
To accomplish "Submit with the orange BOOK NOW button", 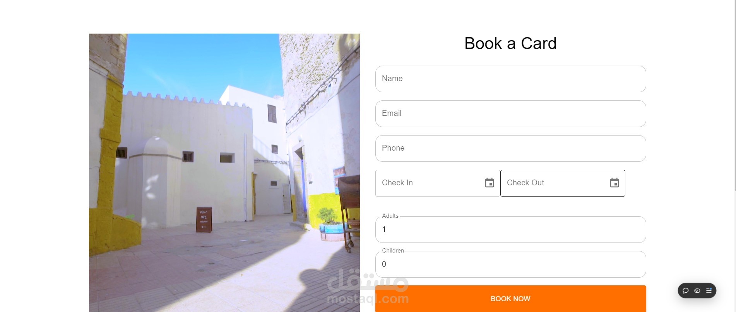I will [x=510, y=299].
